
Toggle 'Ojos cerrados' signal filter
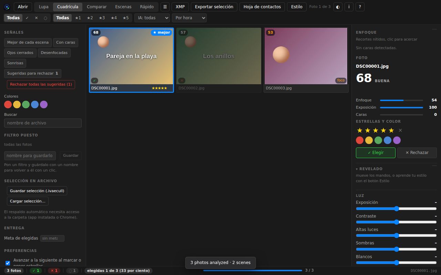click(x=20, y=53)
